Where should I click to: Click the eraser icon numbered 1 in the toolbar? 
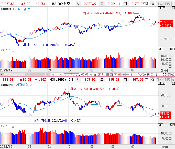140,74
